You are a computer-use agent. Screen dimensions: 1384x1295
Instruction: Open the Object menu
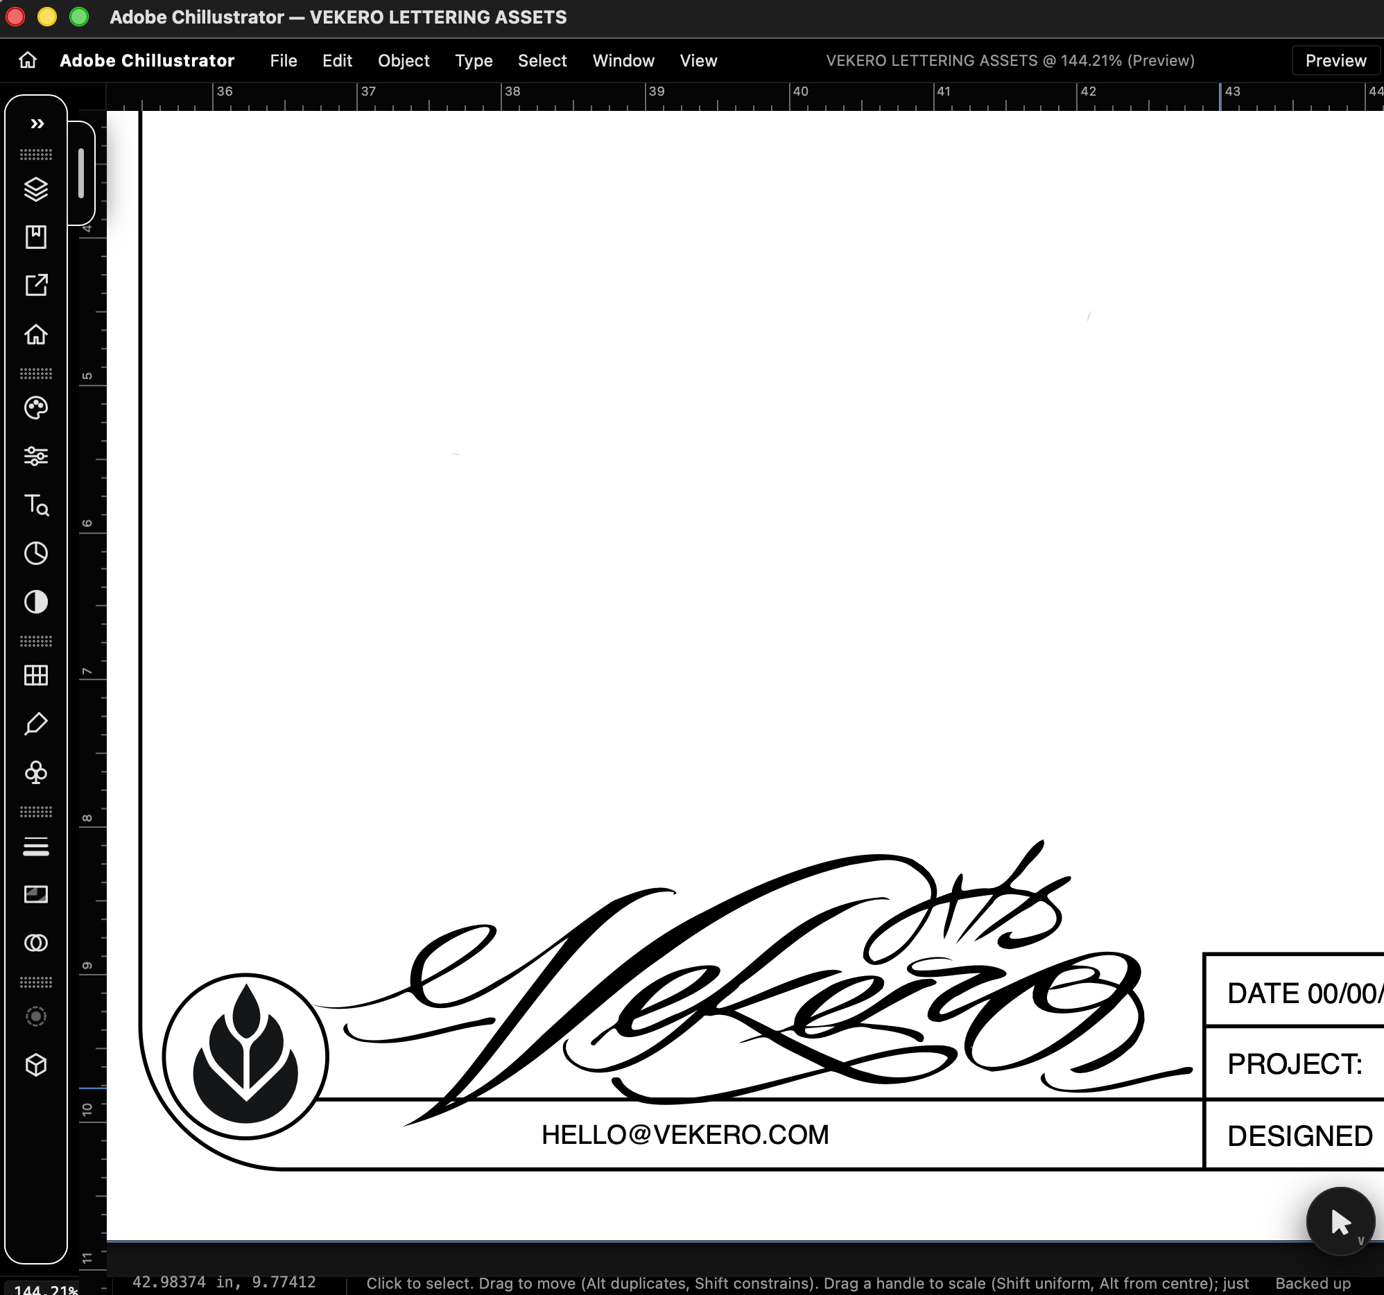click(404, 60)
